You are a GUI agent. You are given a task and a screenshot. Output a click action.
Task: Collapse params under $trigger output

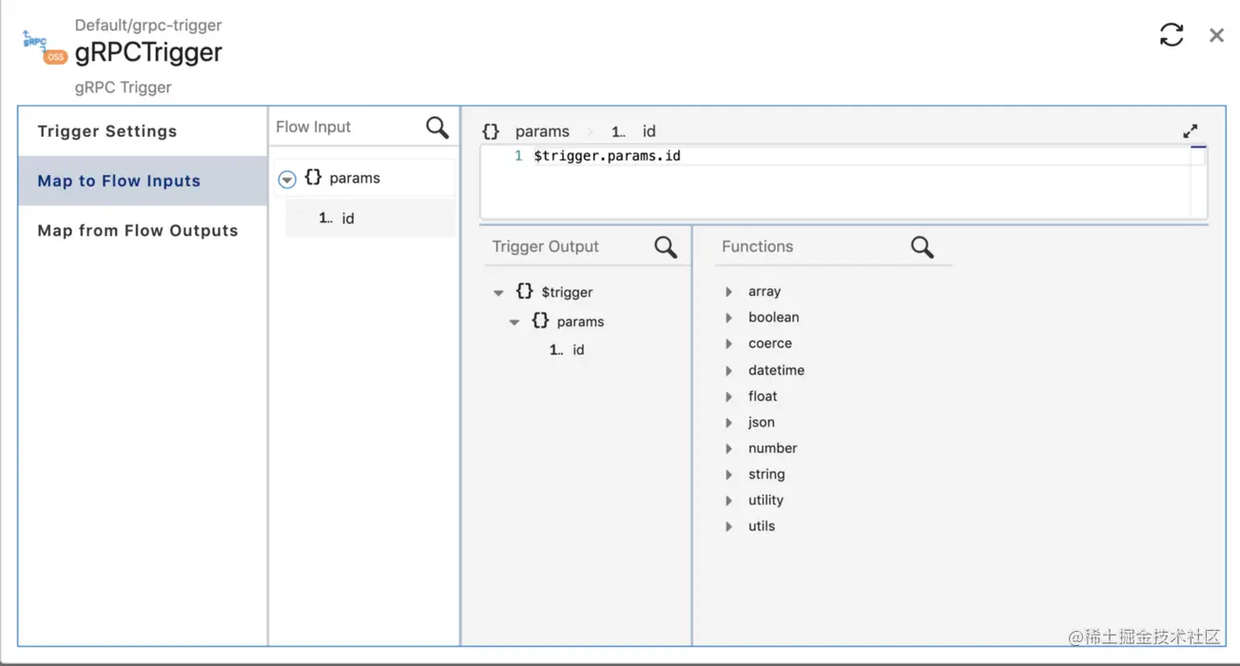click(x=514, y=323)
